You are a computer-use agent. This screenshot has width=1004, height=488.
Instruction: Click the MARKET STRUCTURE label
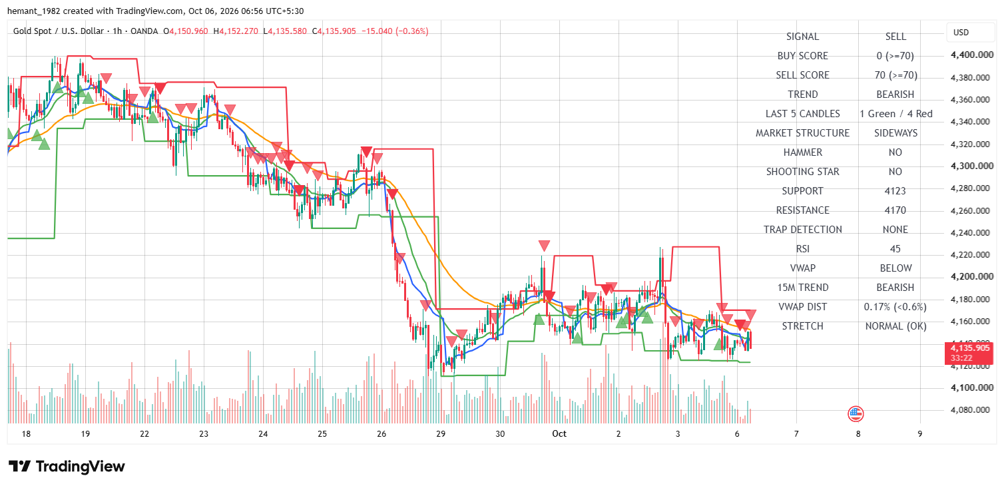coord(803,133)
